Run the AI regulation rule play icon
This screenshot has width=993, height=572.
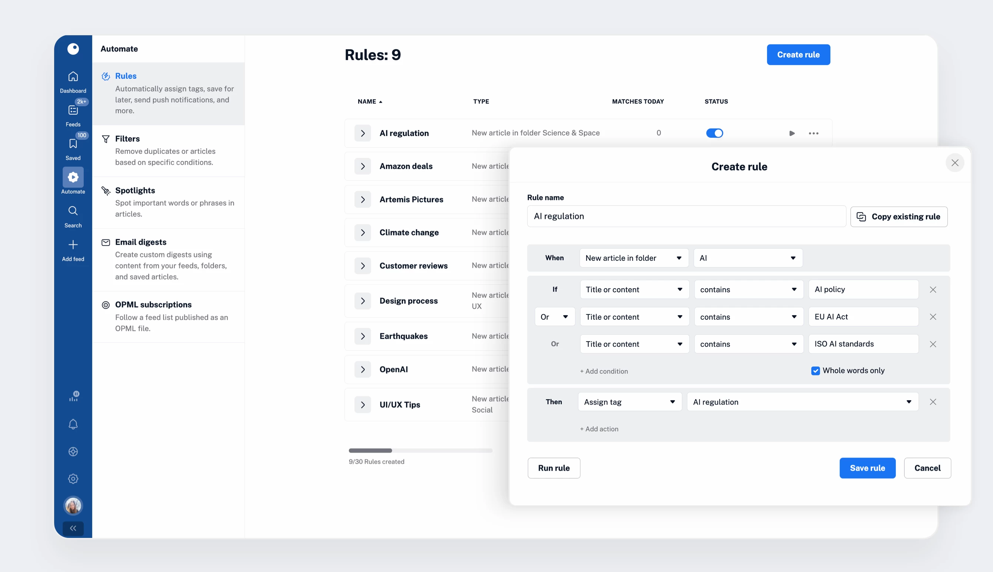(792, 134)
